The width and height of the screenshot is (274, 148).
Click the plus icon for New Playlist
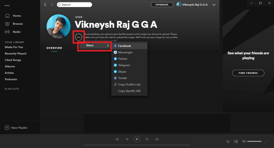(7, 128)
